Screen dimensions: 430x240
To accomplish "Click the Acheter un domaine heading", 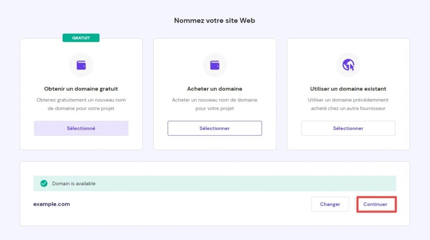I will pos(215,89).
